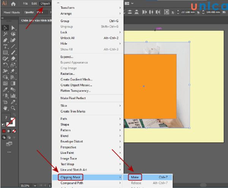Select the Type tool
228x188 pixels.
point(5,46)
